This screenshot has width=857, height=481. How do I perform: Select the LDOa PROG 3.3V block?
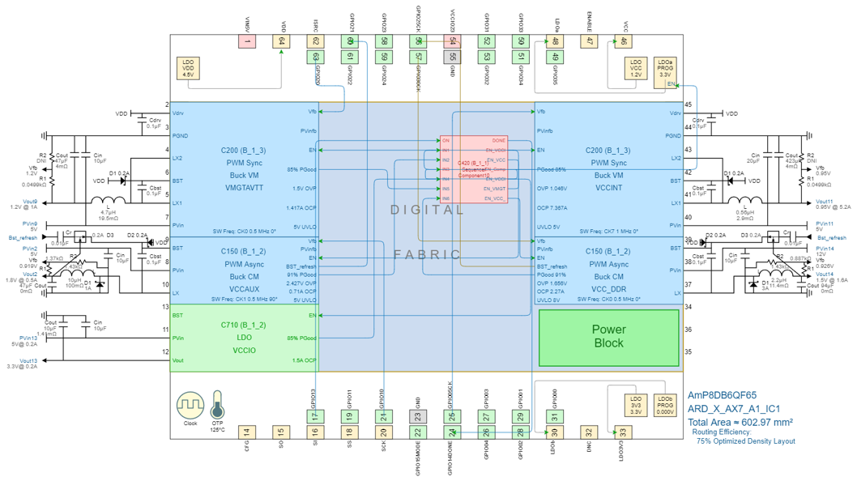click(x=665, y=69)
